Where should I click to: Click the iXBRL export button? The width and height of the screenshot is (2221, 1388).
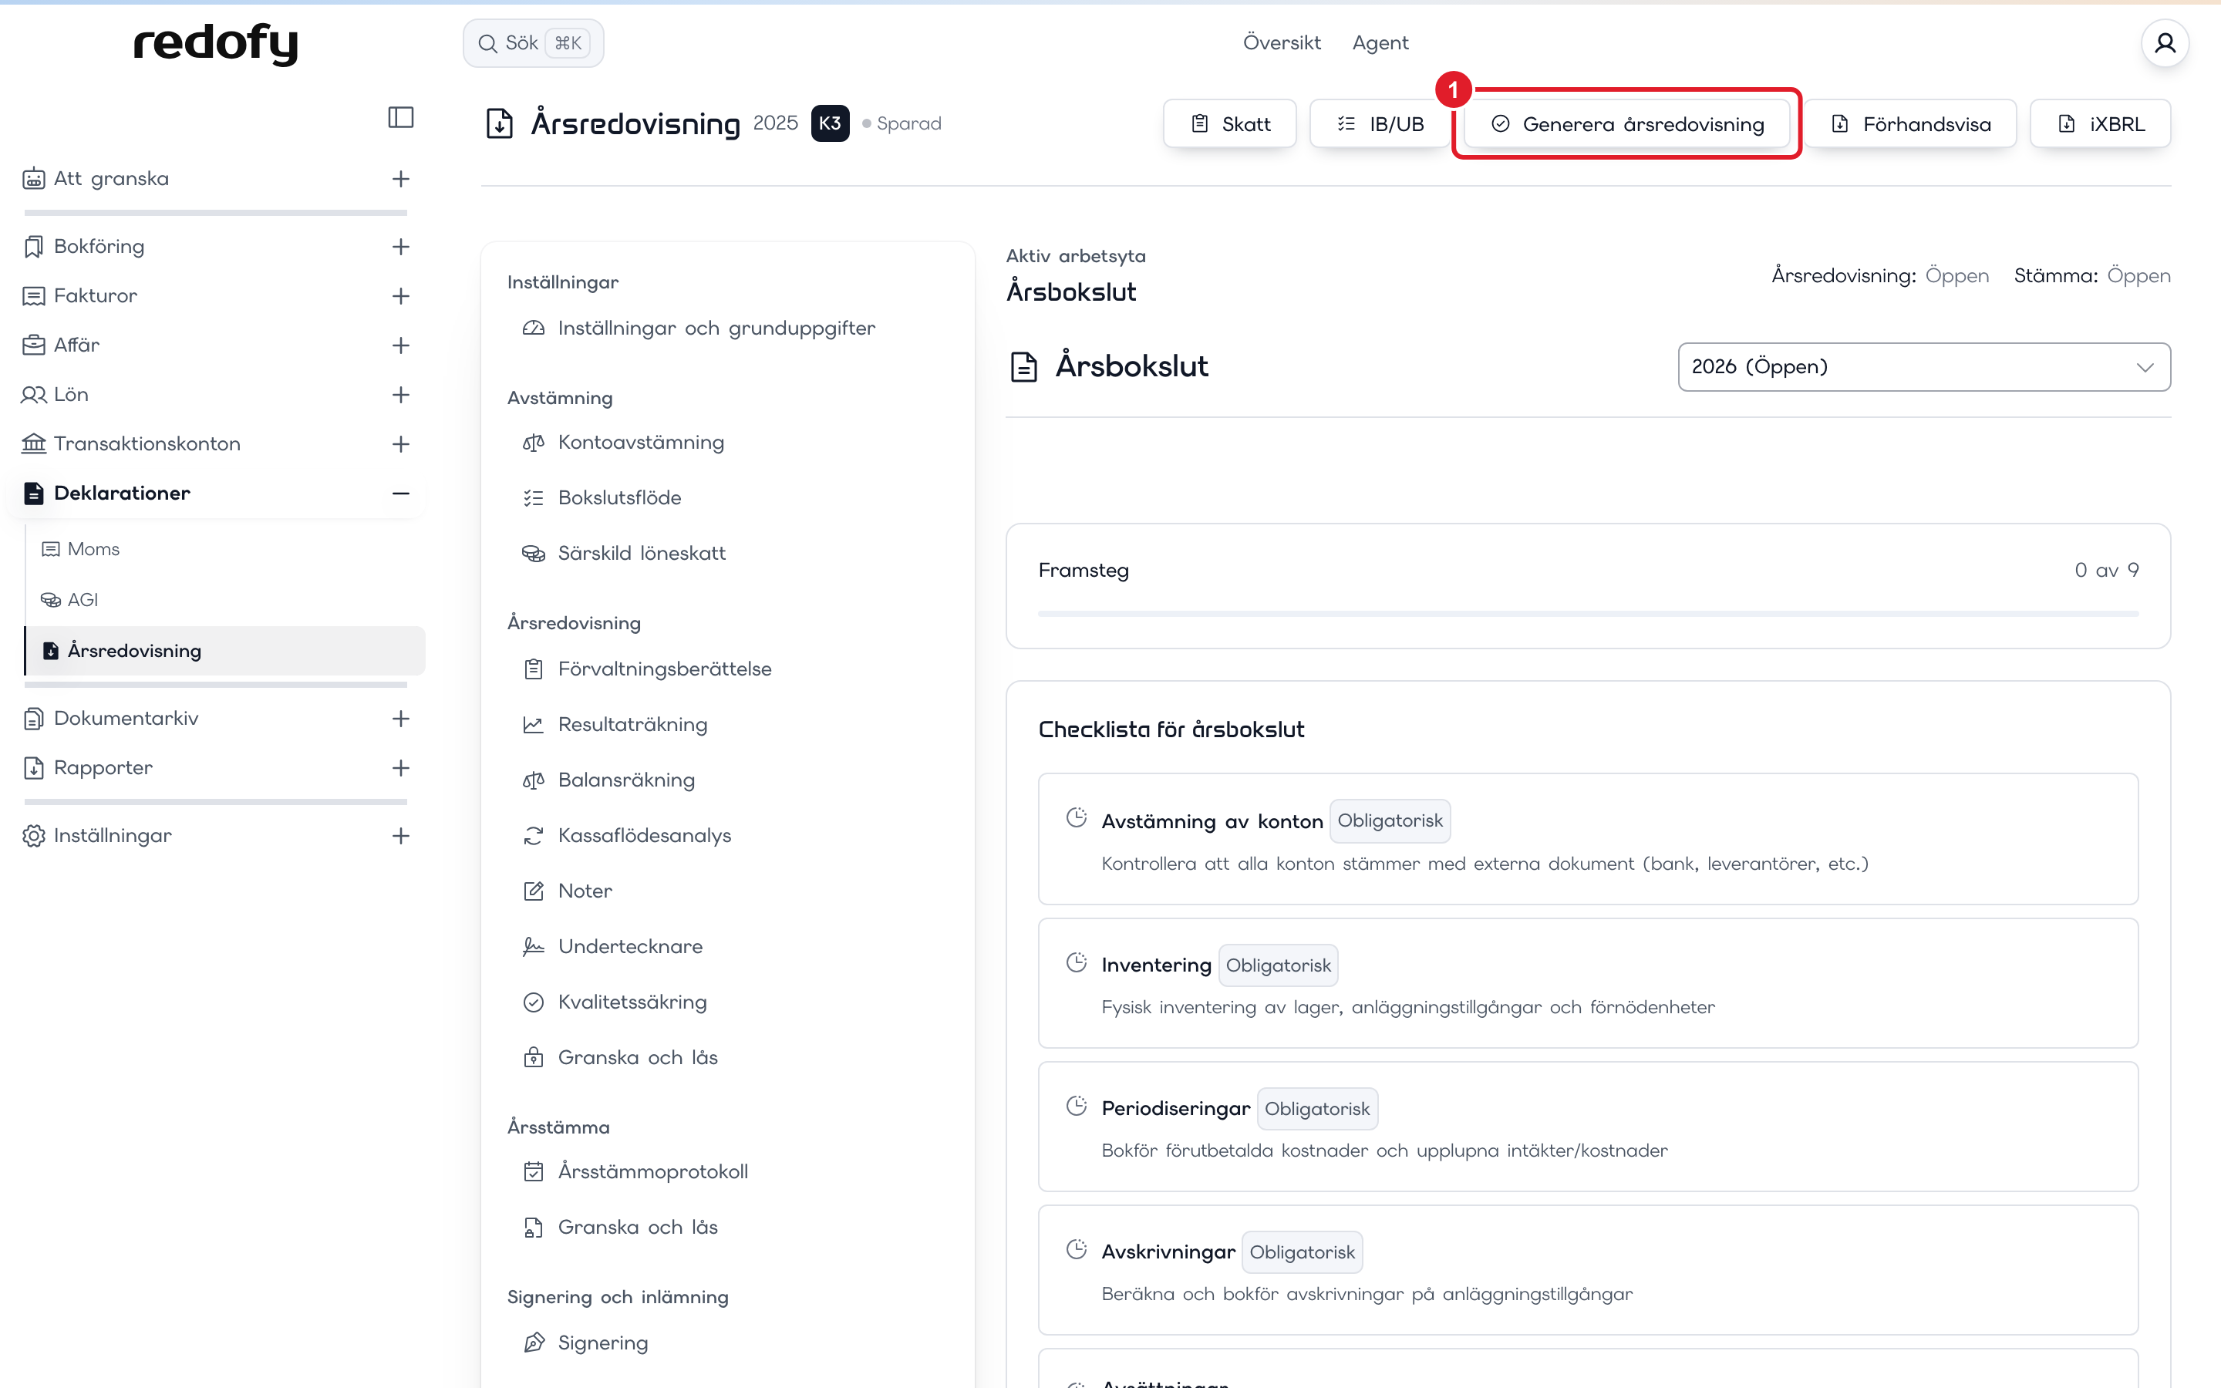point(2100,124)
